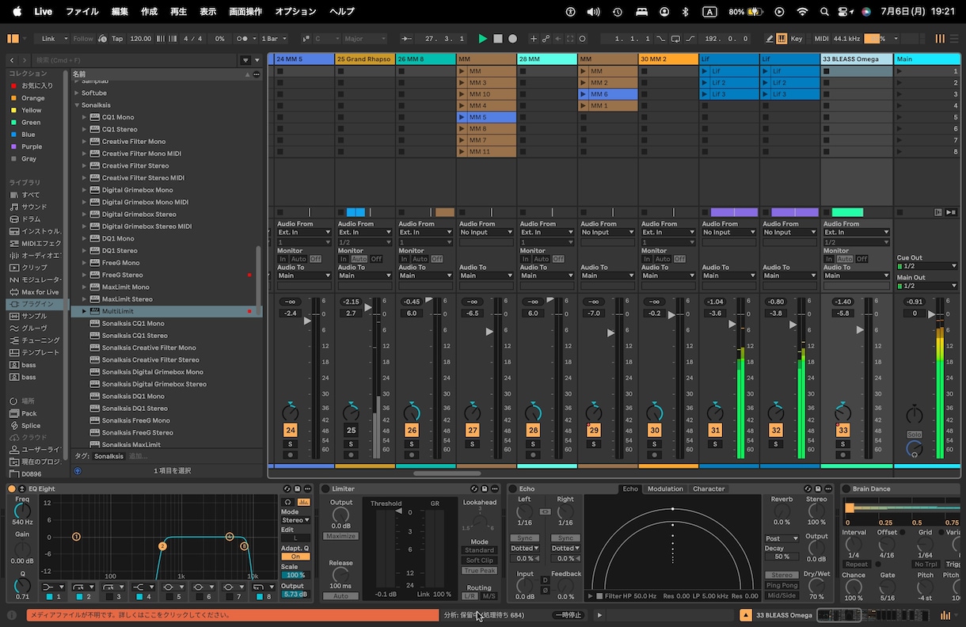This screenshot has height=627, width=966.
Task: Toggle the Limiter device activator
Action: (x=325, y=488)
